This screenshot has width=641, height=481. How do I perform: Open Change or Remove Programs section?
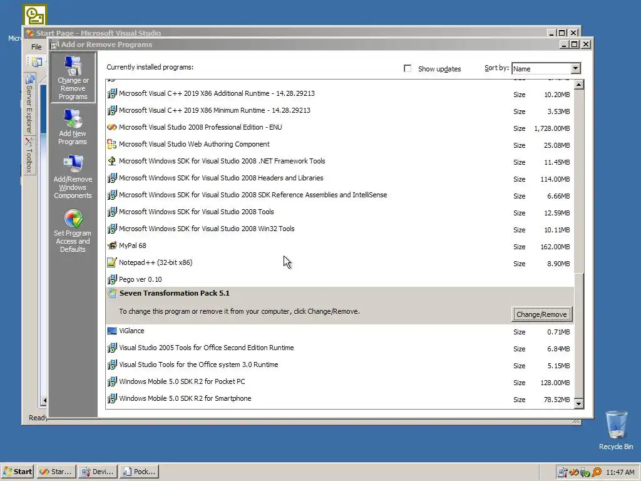coord(73,78)
